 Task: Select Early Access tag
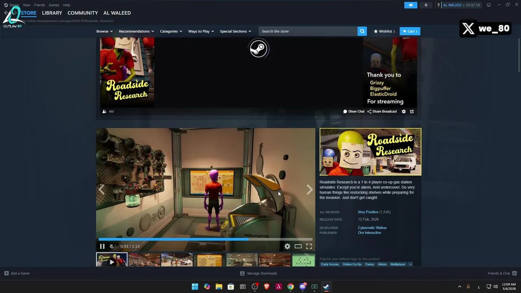click(x=330, y=265)
